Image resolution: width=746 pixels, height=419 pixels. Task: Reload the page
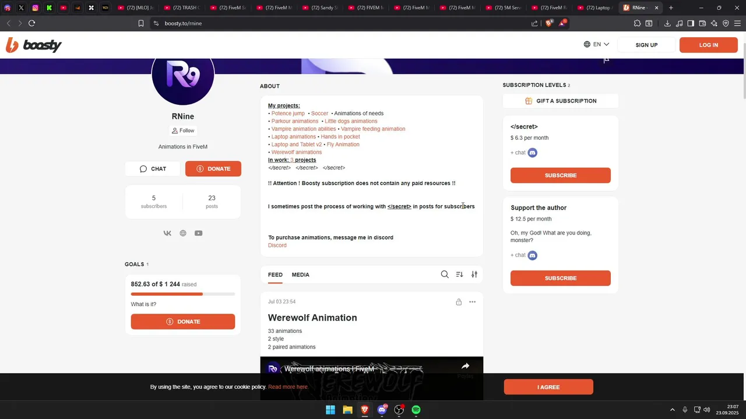[31, 23]
